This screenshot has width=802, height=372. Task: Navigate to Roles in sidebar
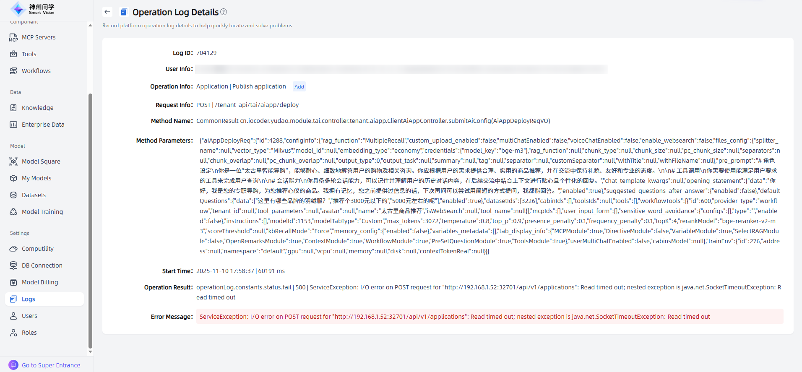click(29, 333)
